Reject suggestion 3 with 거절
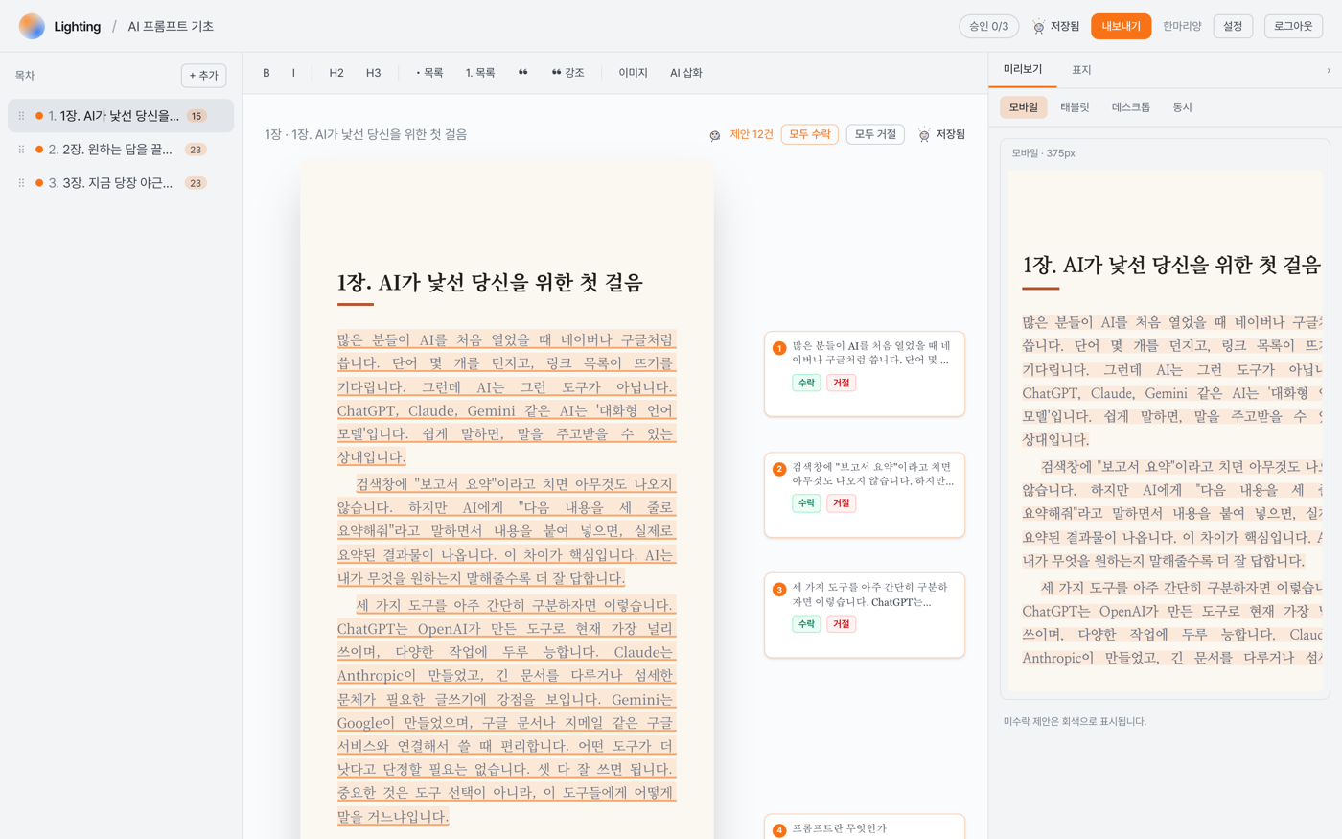The height and width of the screenshot is (839, 1342). pyautogui.click(x=841, y=624)
